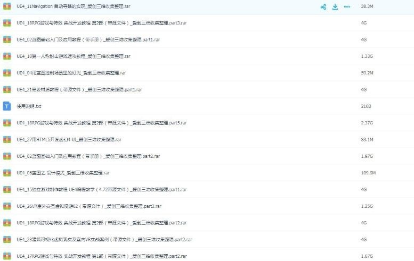414x261 pixels.
Task: Select UE4_18RPG 第2部 part5.rar file name
Action: 102,123
